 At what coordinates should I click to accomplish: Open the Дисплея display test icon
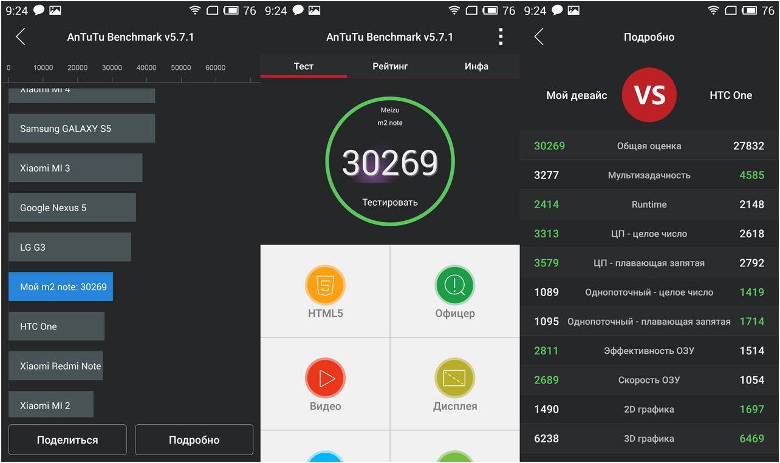[454, 378]
